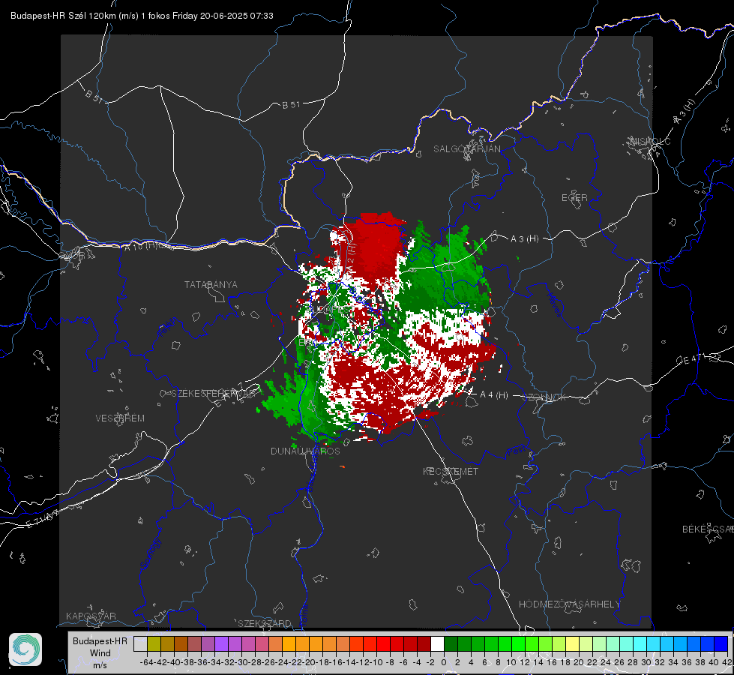Pick the pink swatch between -28 and -26
This screenshot has width=734, height=675.
click(262, 643)
